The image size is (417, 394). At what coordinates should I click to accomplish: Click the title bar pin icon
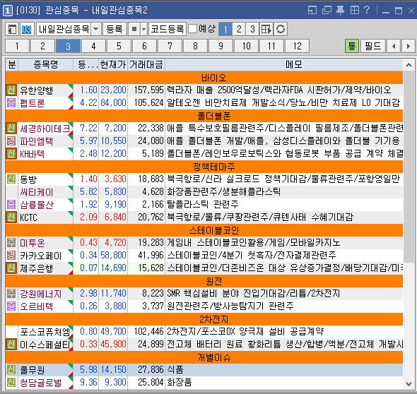[x=340, y=10]
